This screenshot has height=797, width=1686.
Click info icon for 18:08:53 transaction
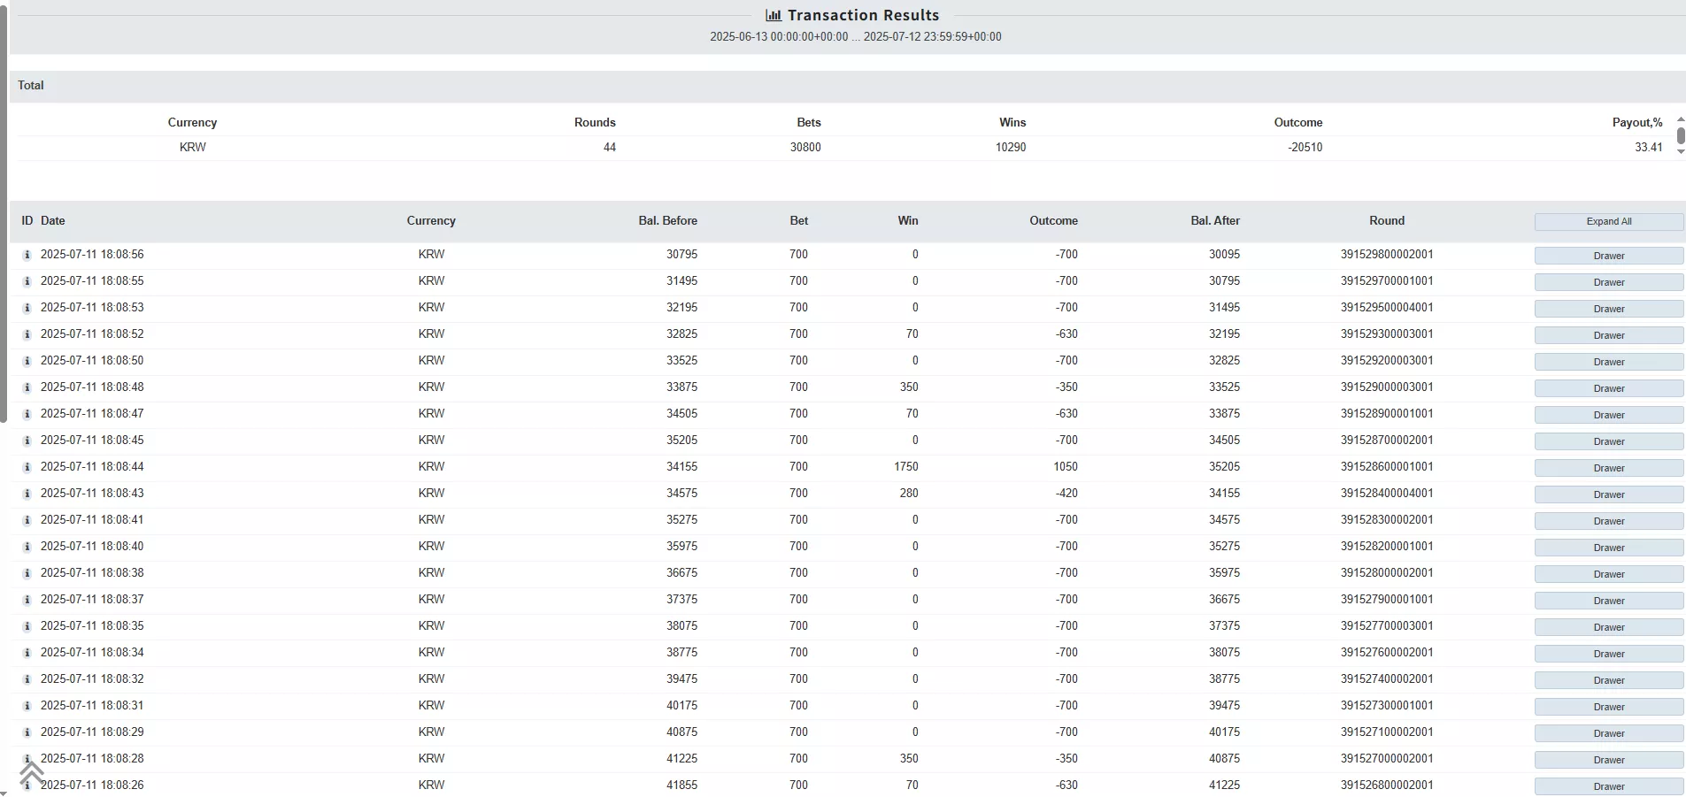click(27, 308)
